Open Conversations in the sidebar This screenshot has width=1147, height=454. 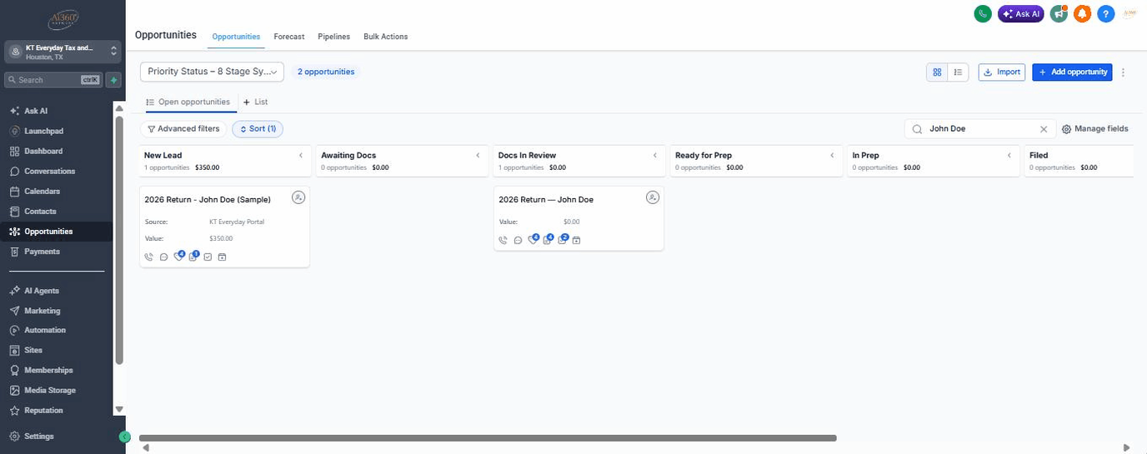point(49,172)
